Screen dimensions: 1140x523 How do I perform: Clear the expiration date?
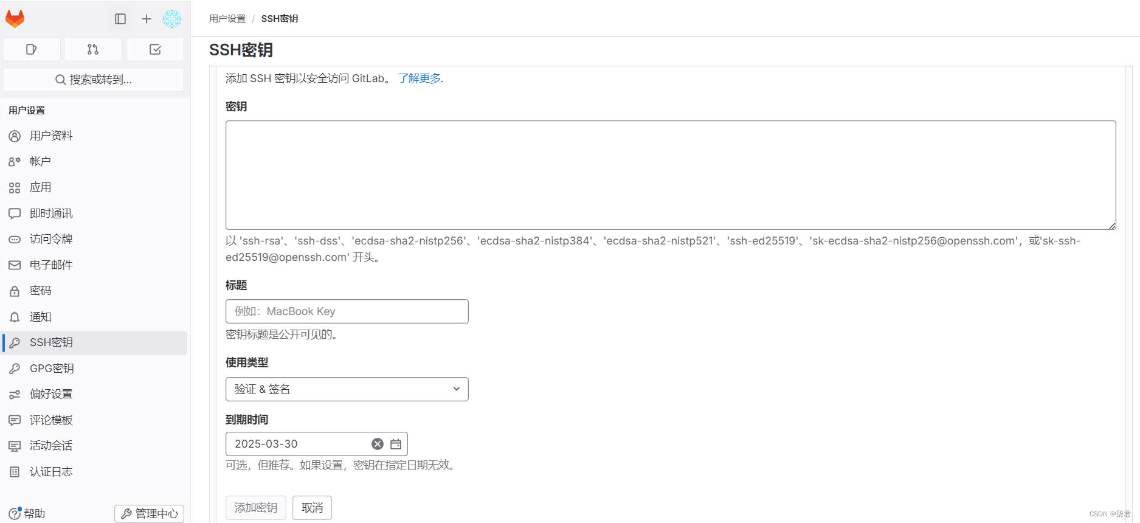click(378, 444)
